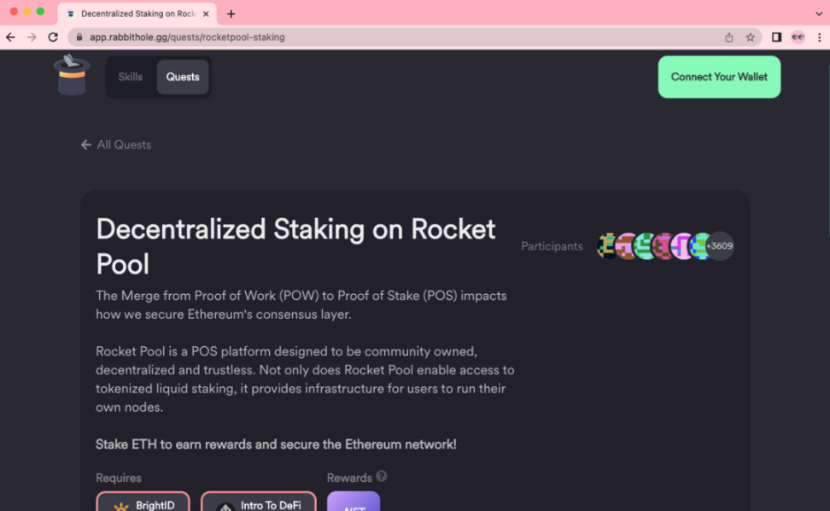The image size is (830, 511).
Task: Open the Intro To DeFi requirement
Action: [x=259, y=502]
